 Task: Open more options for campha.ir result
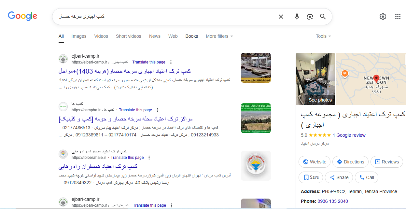click(158, 110)
